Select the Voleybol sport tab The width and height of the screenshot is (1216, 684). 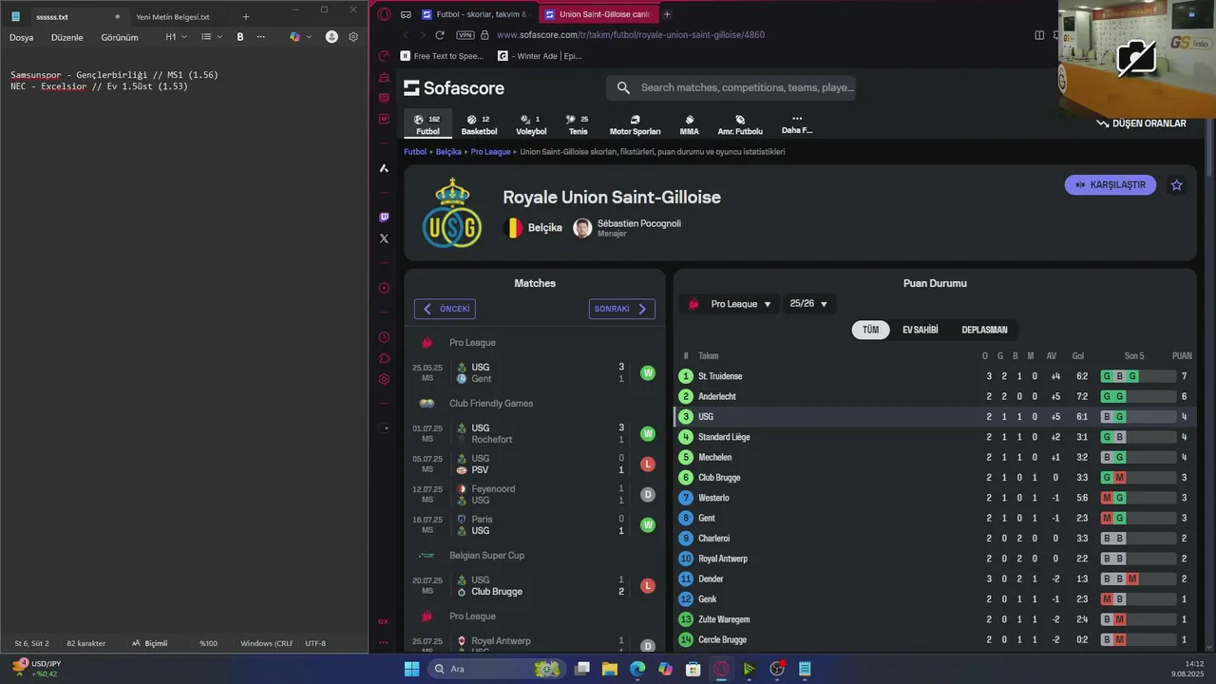click(x=531, y=125)
